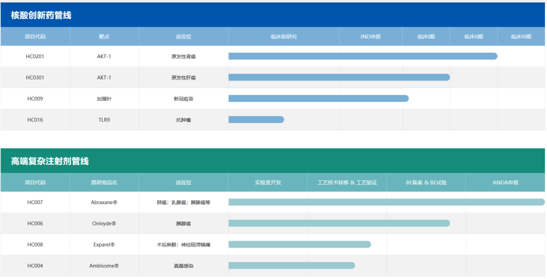The height and width of the screenshot is (279, 547).
Task: Click the 临床II期 stage header
Action: pyautogui.click(x=474, y=36)
